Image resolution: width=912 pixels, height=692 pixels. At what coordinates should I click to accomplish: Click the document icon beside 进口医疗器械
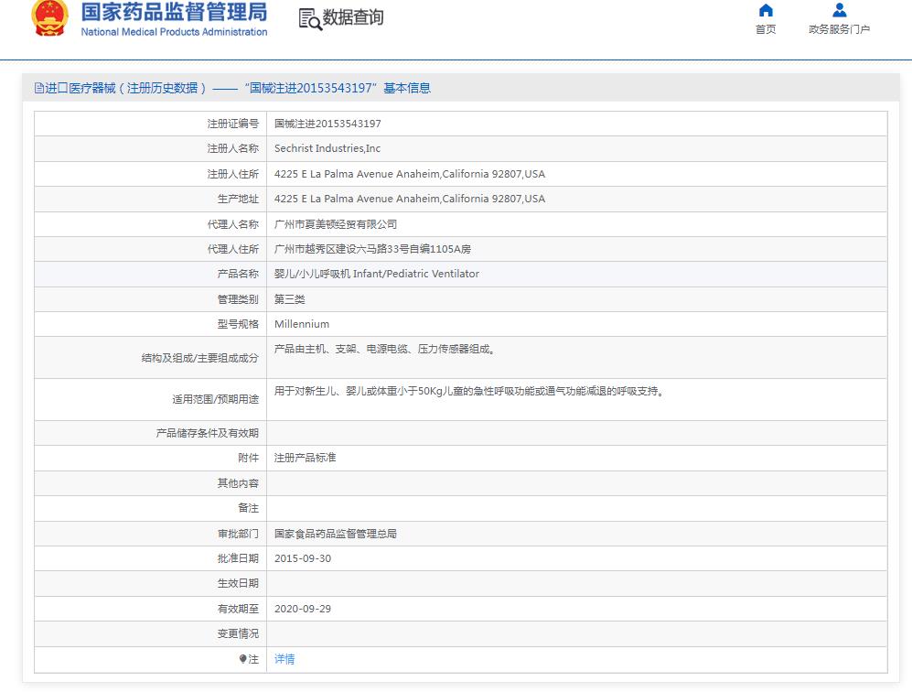pyautogui.click(x=38, y=89)
